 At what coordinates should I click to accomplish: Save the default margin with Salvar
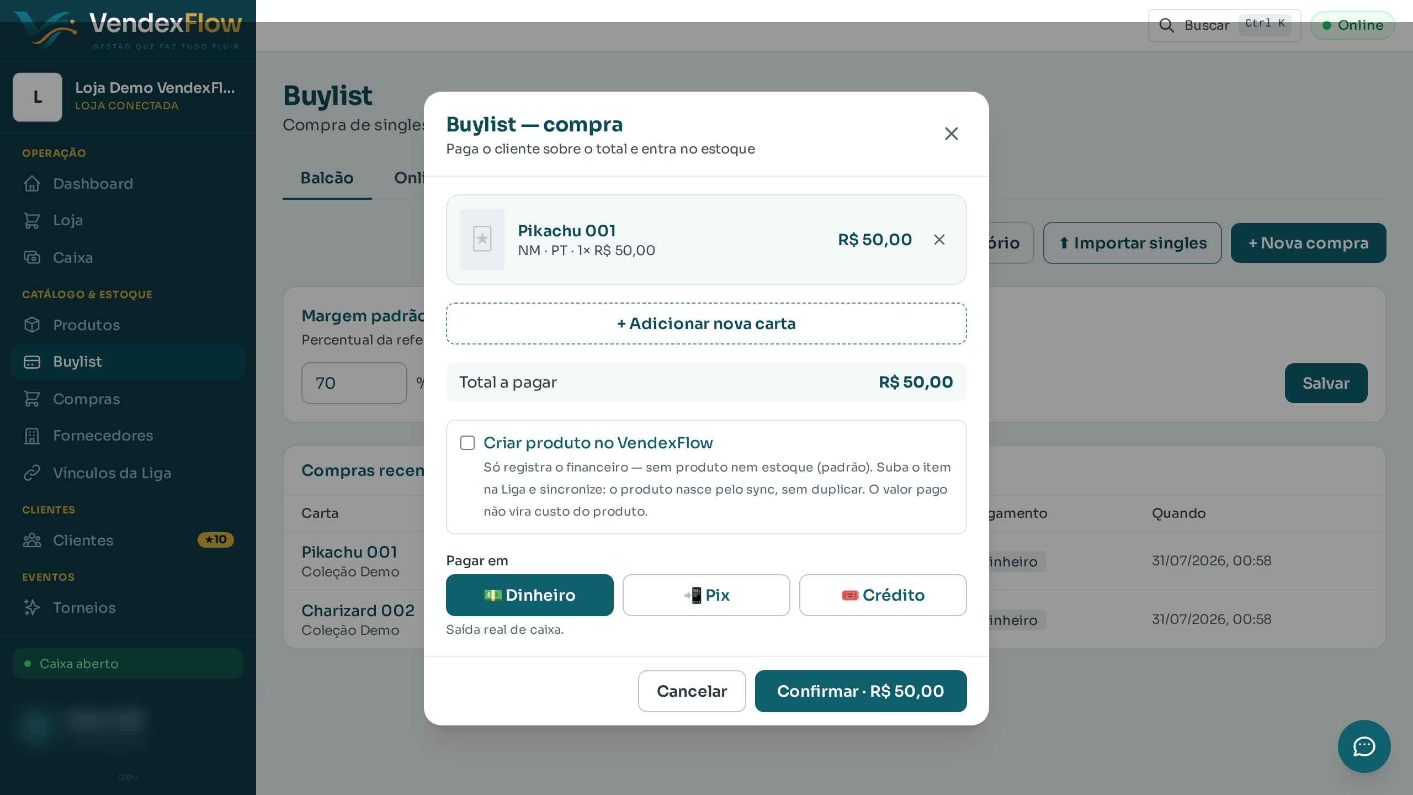pyautogui.click(x=1326, y=383)
